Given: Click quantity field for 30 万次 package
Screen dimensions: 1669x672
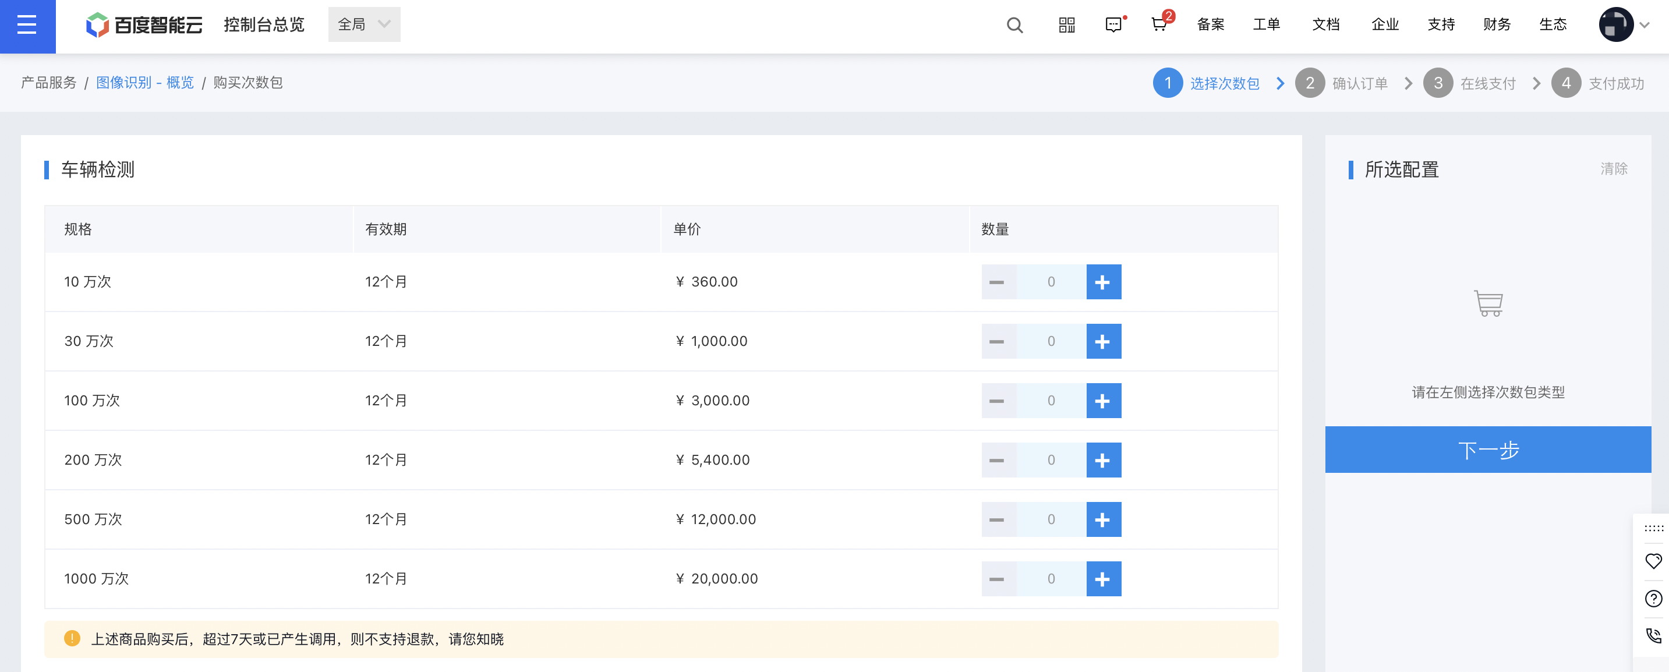Looking at the screenshot, I should [1051, 341].
